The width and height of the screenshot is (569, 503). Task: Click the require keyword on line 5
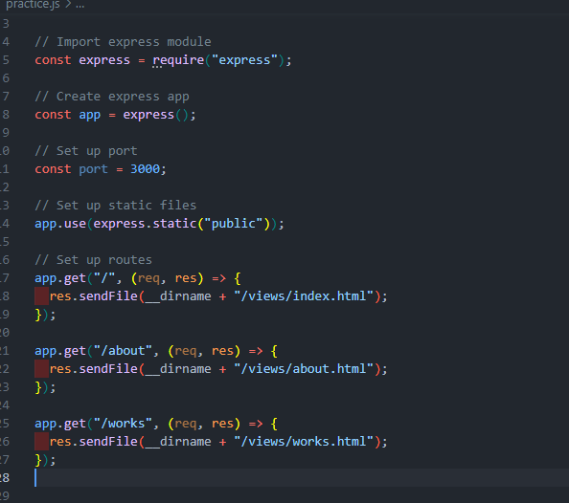pyautogui.click(x=178, y=60)
